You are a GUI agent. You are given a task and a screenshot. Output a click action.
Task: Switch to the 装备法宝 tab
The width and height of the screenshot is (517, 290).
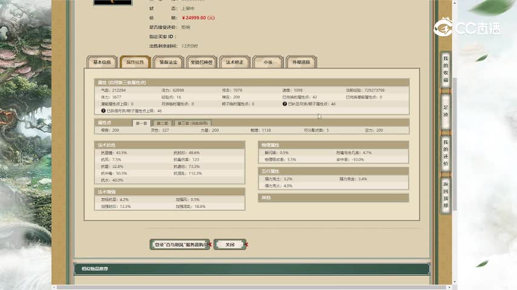point(168,62)
